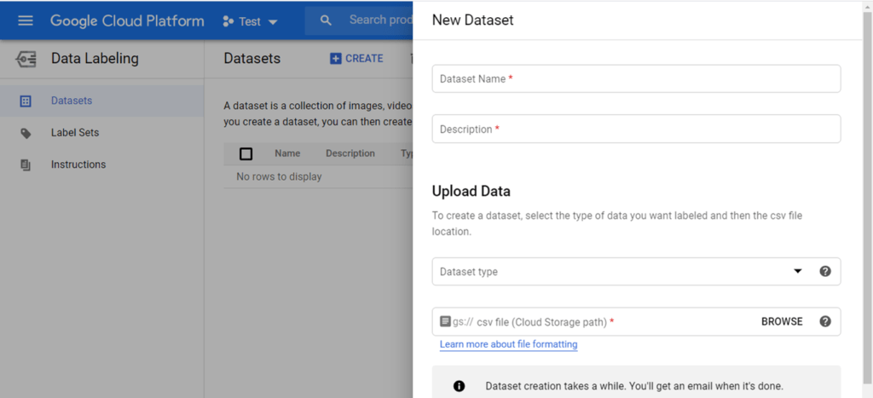Click the Datasets grid icon in sidebar
Image resolution: width=873 pixels, height=398 pixels.
26,101
